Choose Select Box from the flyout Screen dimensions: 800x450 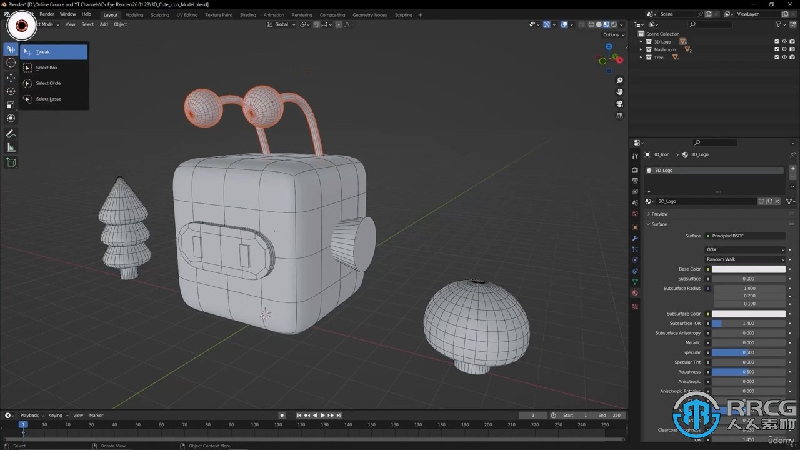tap(54, 67)
